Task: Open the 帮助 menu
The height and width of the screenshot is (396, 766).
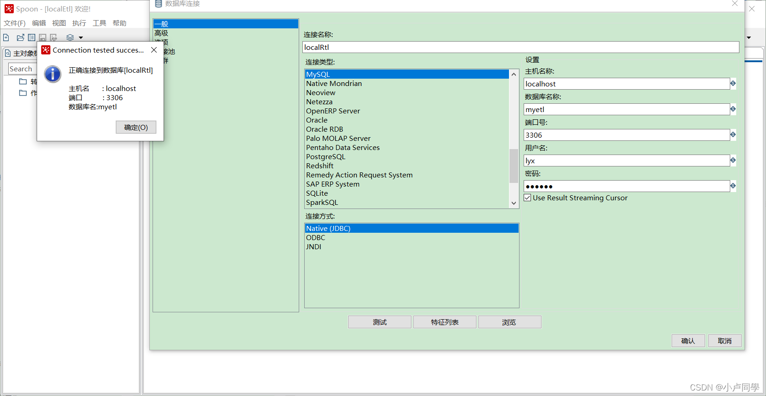Action: click(120, 23)
